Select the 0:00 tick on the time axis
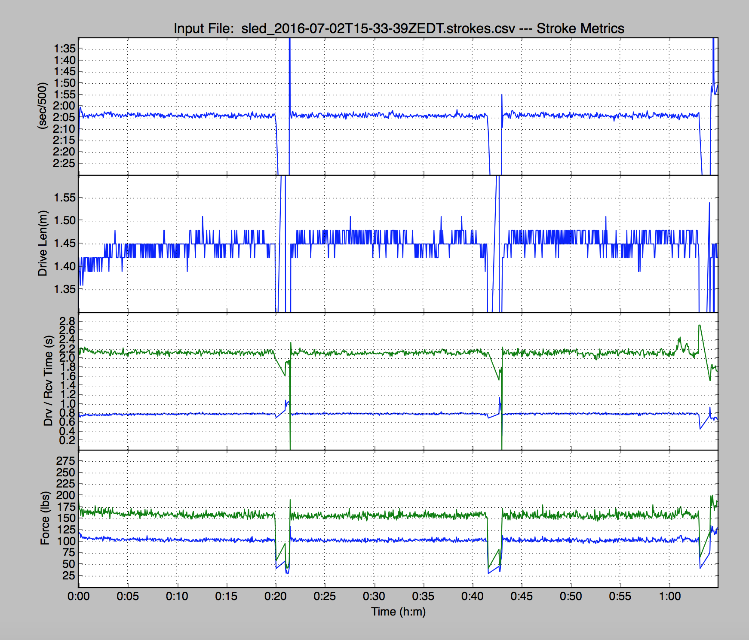The image size is (749, 640). point(79,596)
